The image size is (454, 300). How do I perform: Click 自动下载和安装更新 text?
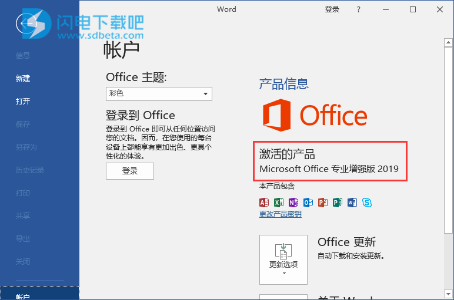(351, 256)
